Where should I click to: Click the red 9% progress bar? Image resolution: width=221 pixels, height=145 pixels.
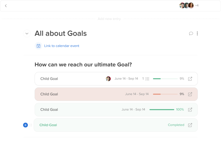165,94
